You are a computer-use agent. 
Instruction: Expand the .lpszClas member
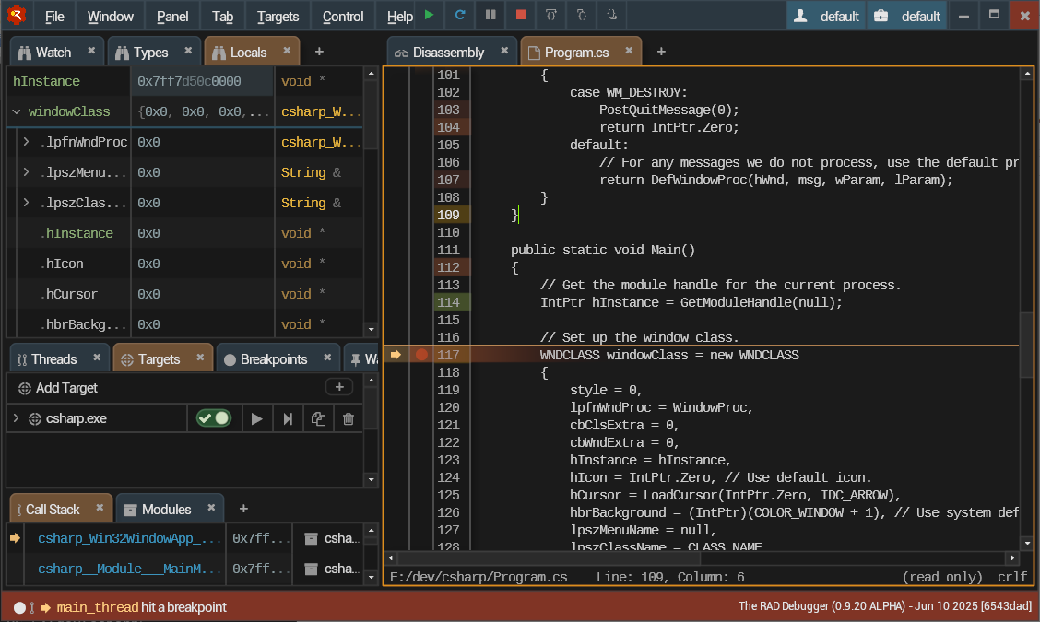(x=26, y=202)
